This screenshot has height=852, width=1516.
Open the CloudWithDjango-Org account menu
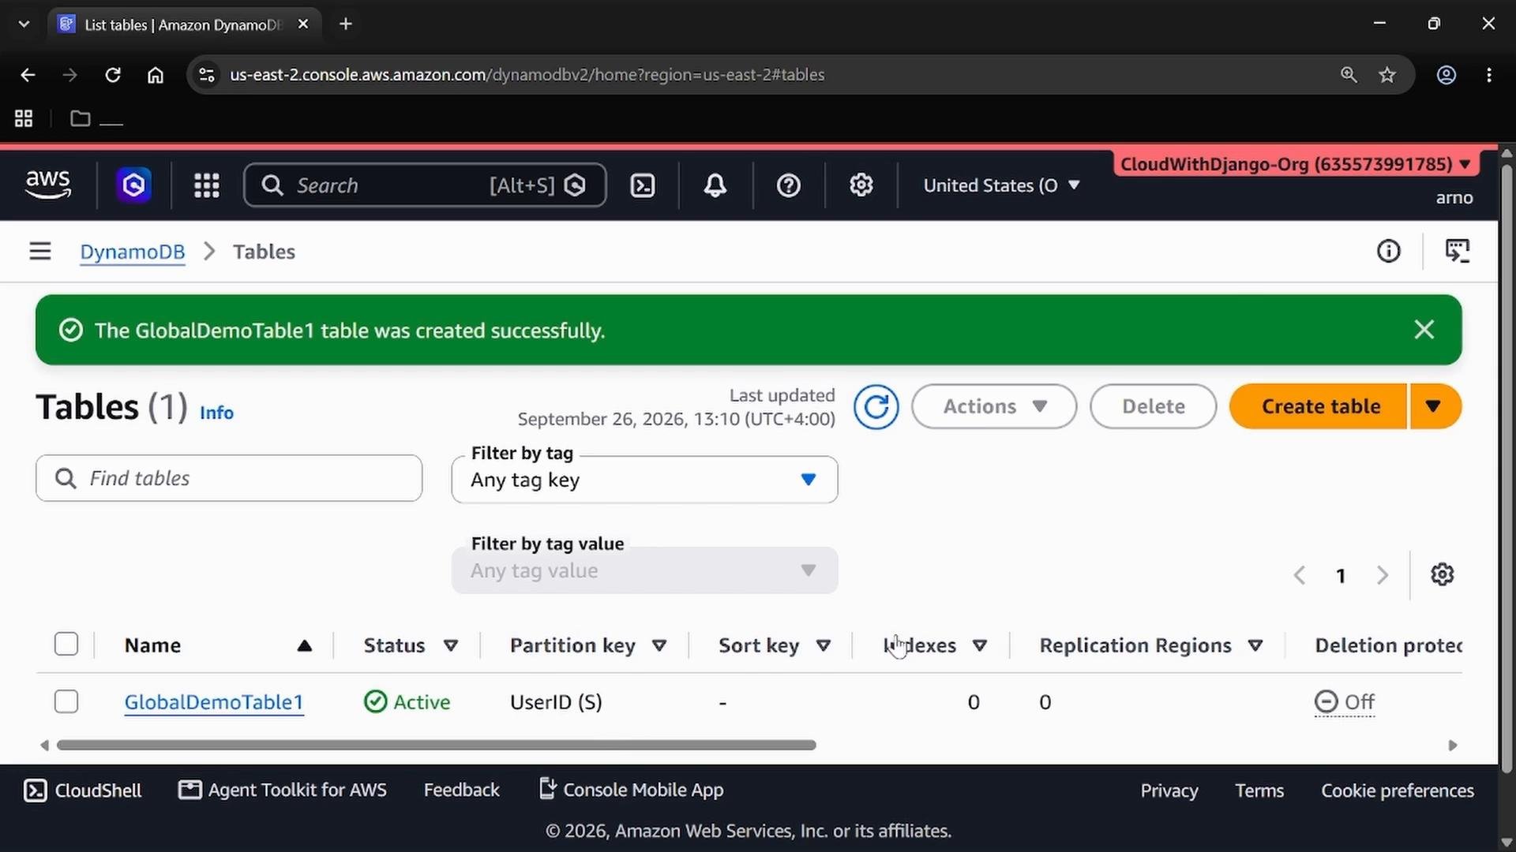tap(1295, 164)
